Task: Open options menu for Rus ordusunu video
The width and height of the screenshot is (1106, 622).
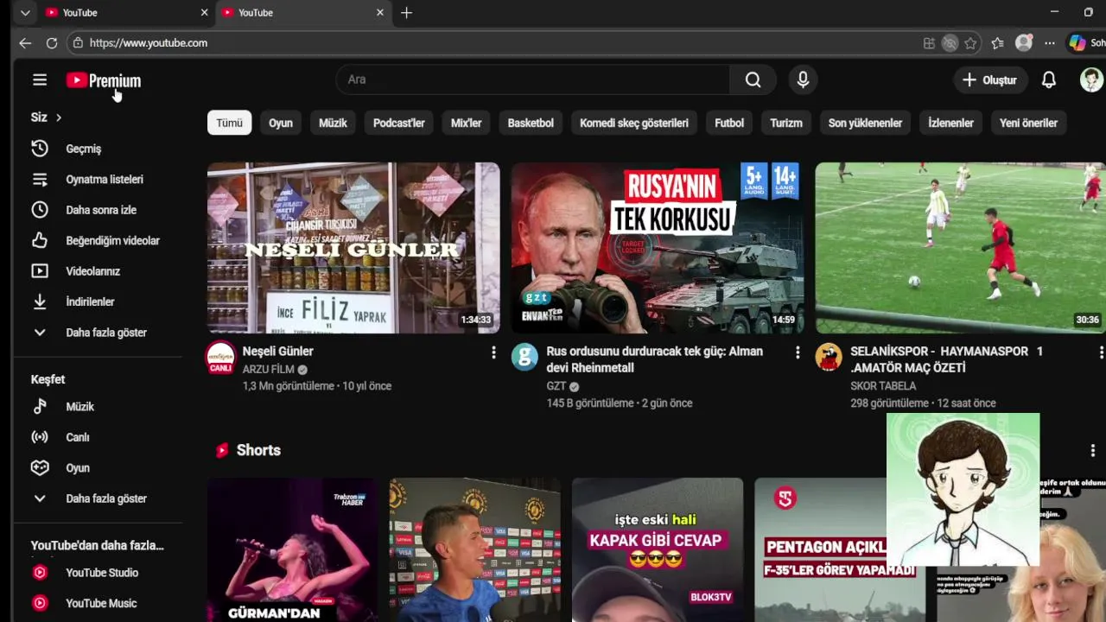Action: (798, 352)
